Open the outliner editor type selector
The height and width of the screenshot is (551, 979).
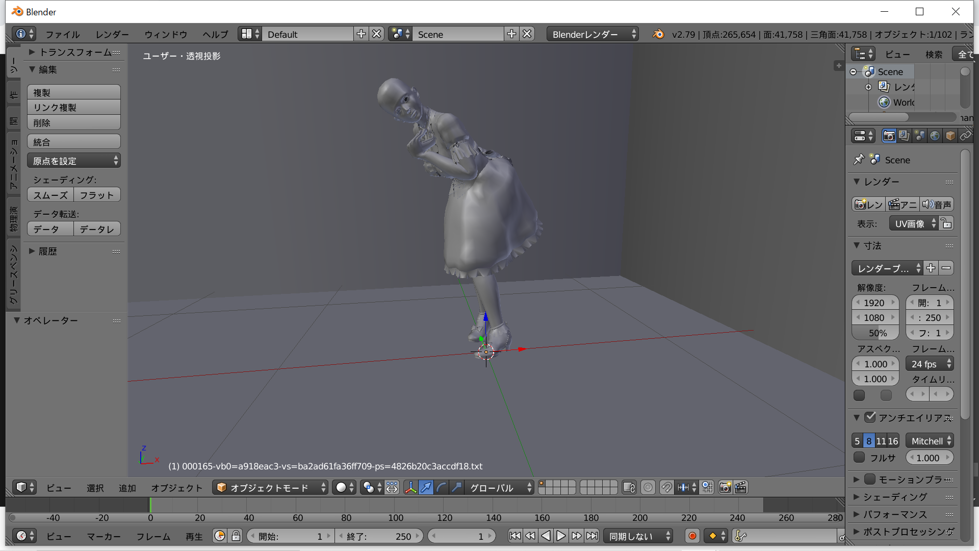click(863, 54)
